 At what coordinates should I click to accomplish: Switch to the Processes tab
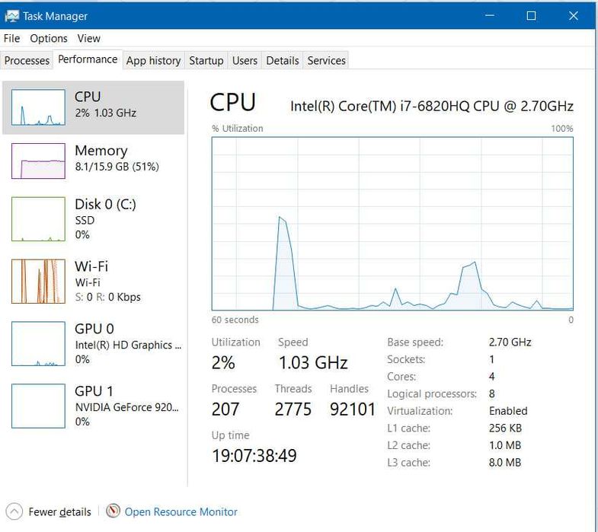pos(27,61)
